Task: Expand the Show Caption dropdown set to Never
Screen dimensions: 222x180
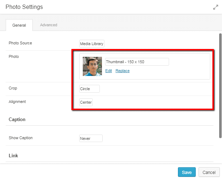Action: [91, 138]
